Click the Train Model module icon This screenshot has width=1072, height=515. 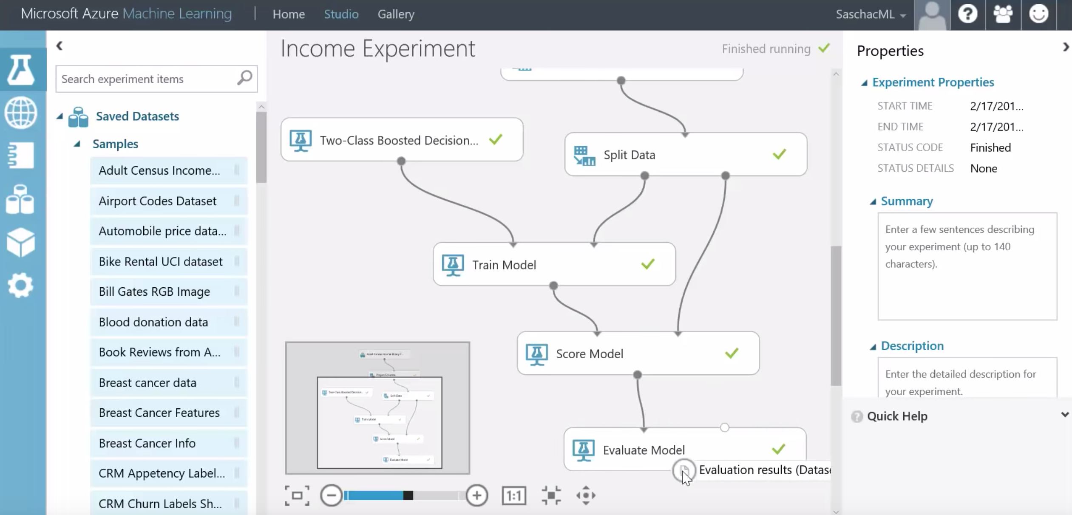[453, 265]
